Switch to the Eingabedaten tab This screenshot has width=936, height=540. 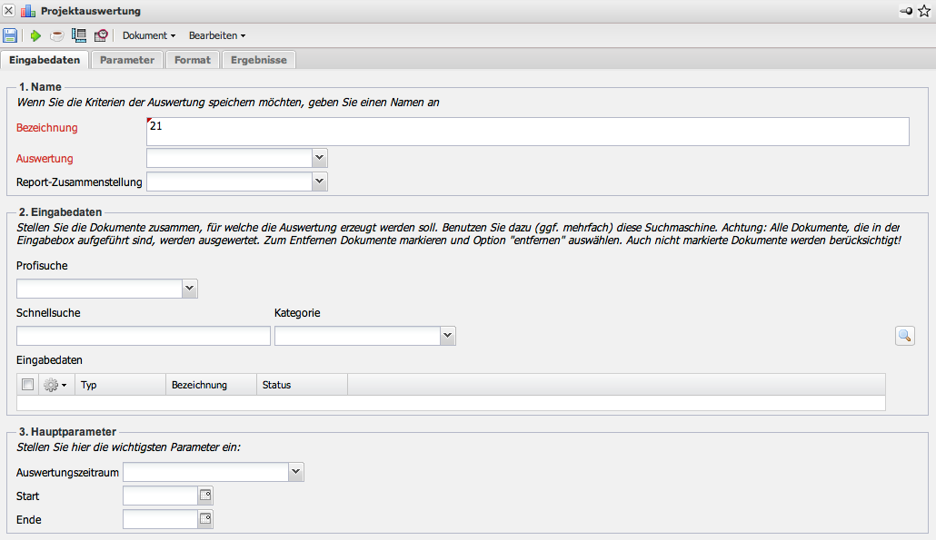[45, 60]
